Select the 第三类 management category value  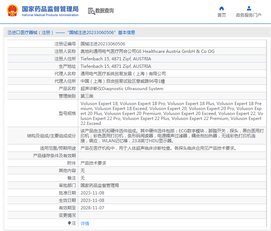87,96
